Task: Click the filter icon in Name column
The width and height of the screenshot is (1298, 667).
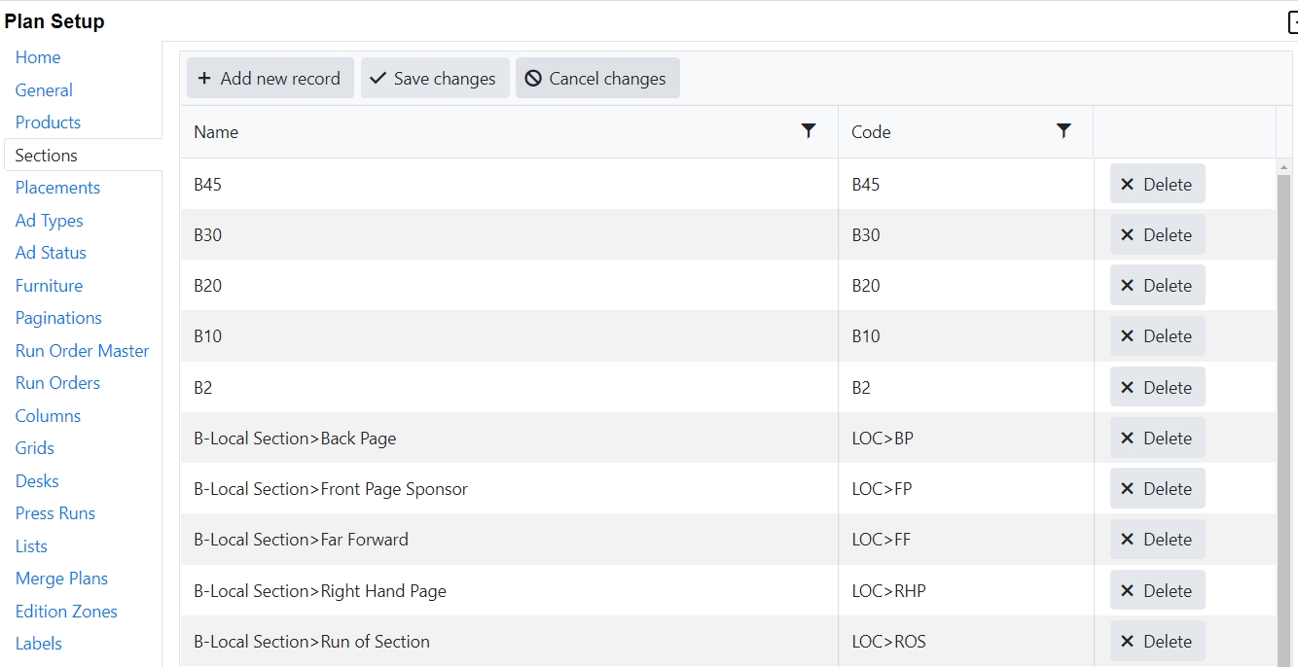Action: point(808,130)
